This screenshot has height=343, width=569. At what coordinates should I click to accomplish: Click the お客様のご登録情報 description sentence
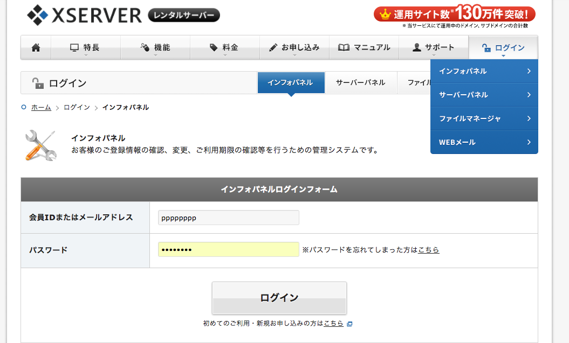coord(225,150)
